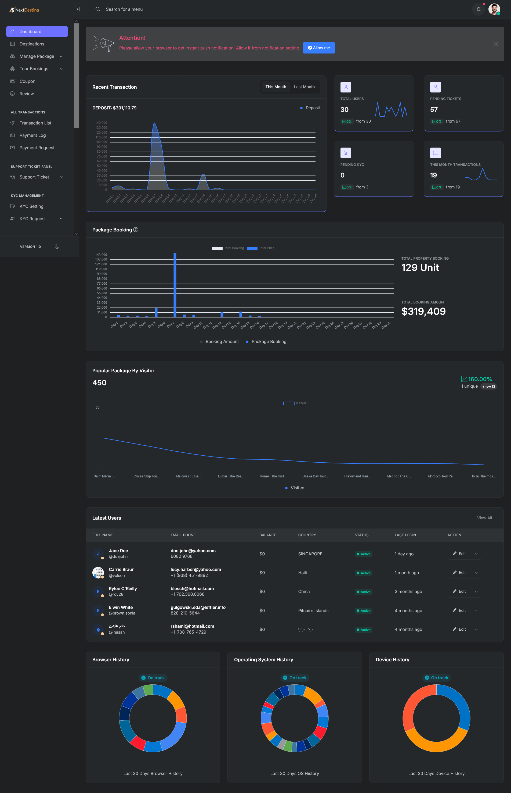Click the search magnifier icon
The height and width of the screenshot is (793, 511).
pyautogui.click(x=97, y=9)
